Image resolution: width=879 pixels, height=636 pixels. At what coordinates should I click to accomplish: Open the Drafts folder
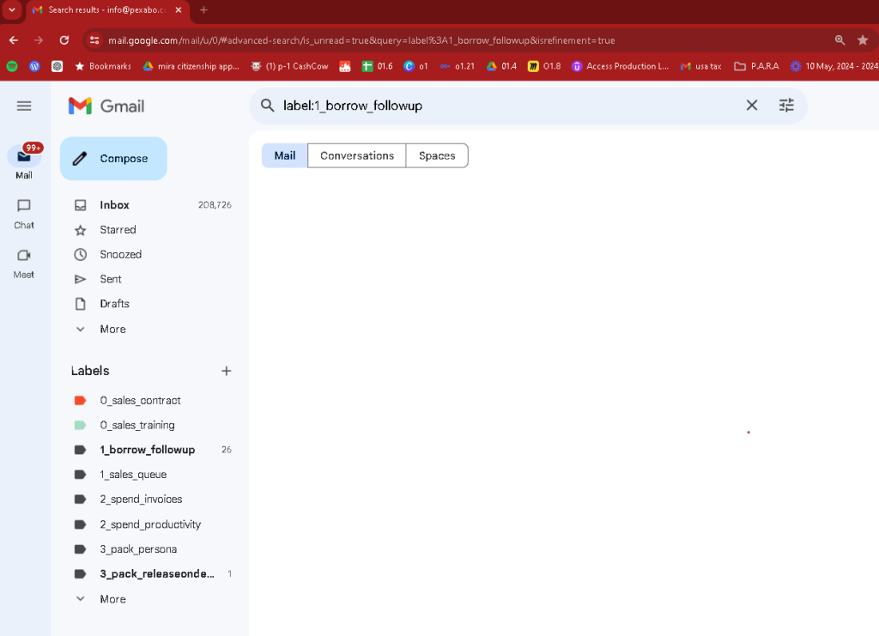152,304
